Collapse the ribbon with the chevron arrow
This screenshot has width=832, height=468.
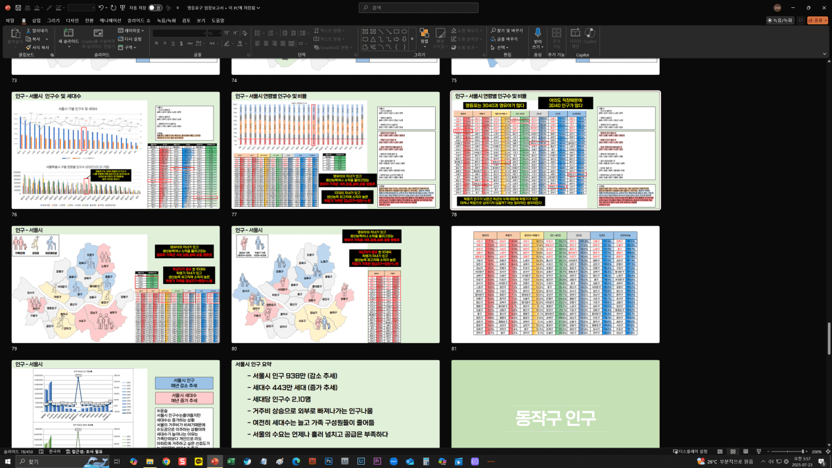826,55
